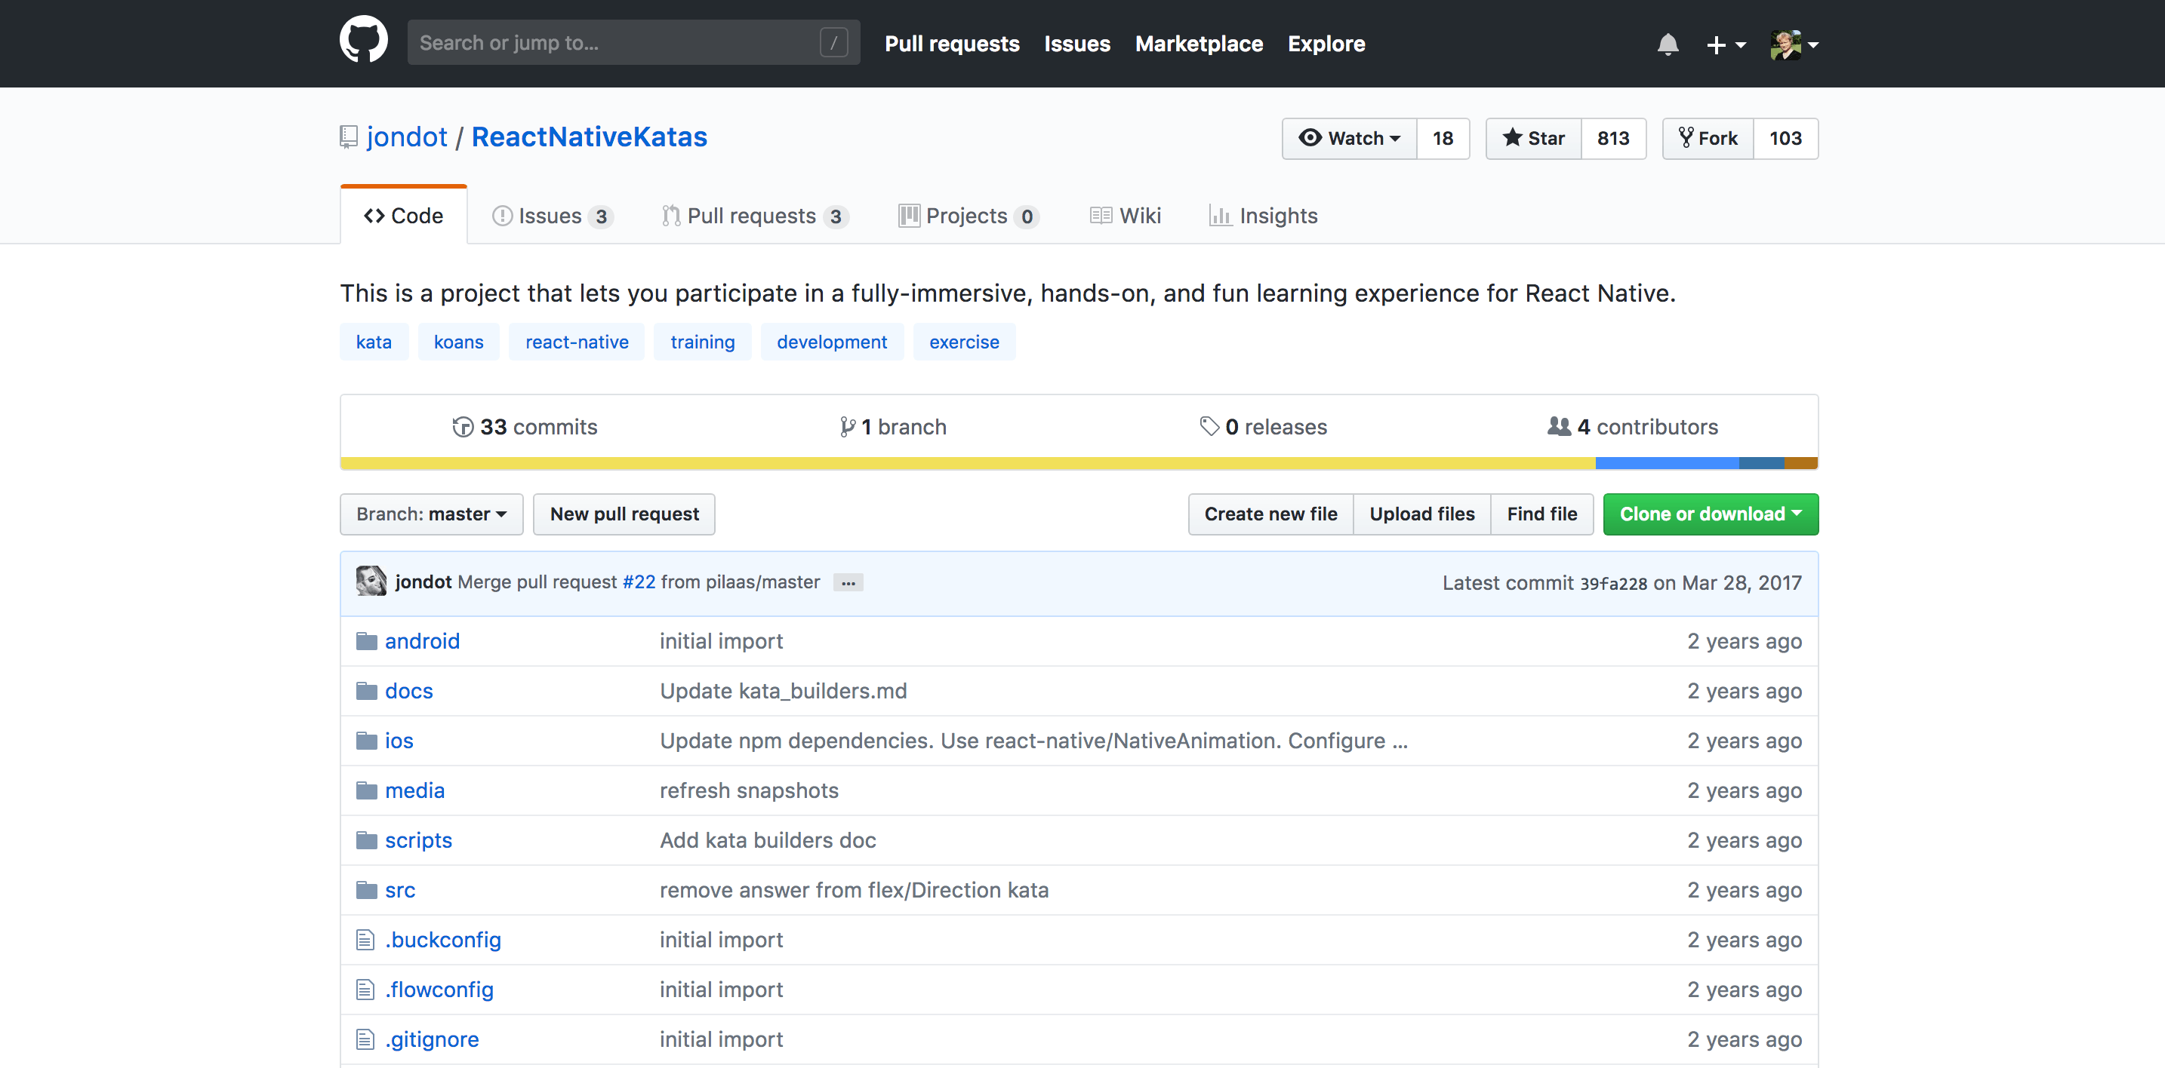2165x1068 pixels.
Task: Switch to the Projects tab
Action: tap(969, 216)
